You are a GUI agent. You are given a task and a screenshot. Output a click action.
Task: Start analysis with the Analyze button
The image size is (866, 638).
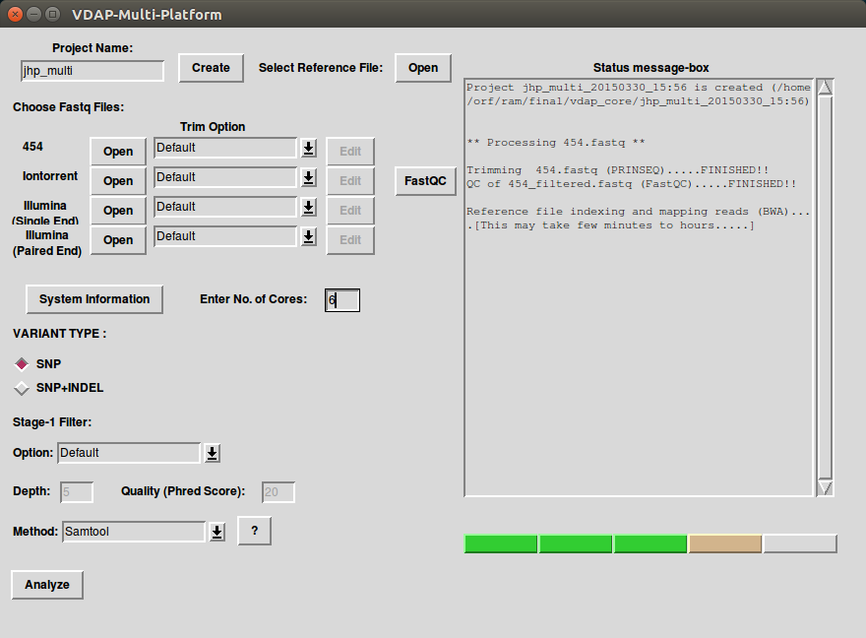(45, 584)
